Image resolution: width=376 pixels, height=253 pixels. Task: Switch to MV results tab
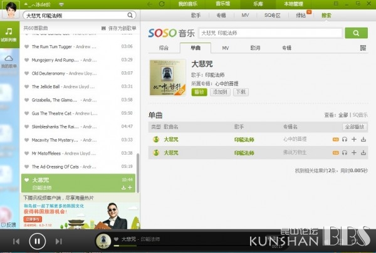pos(226,48)
